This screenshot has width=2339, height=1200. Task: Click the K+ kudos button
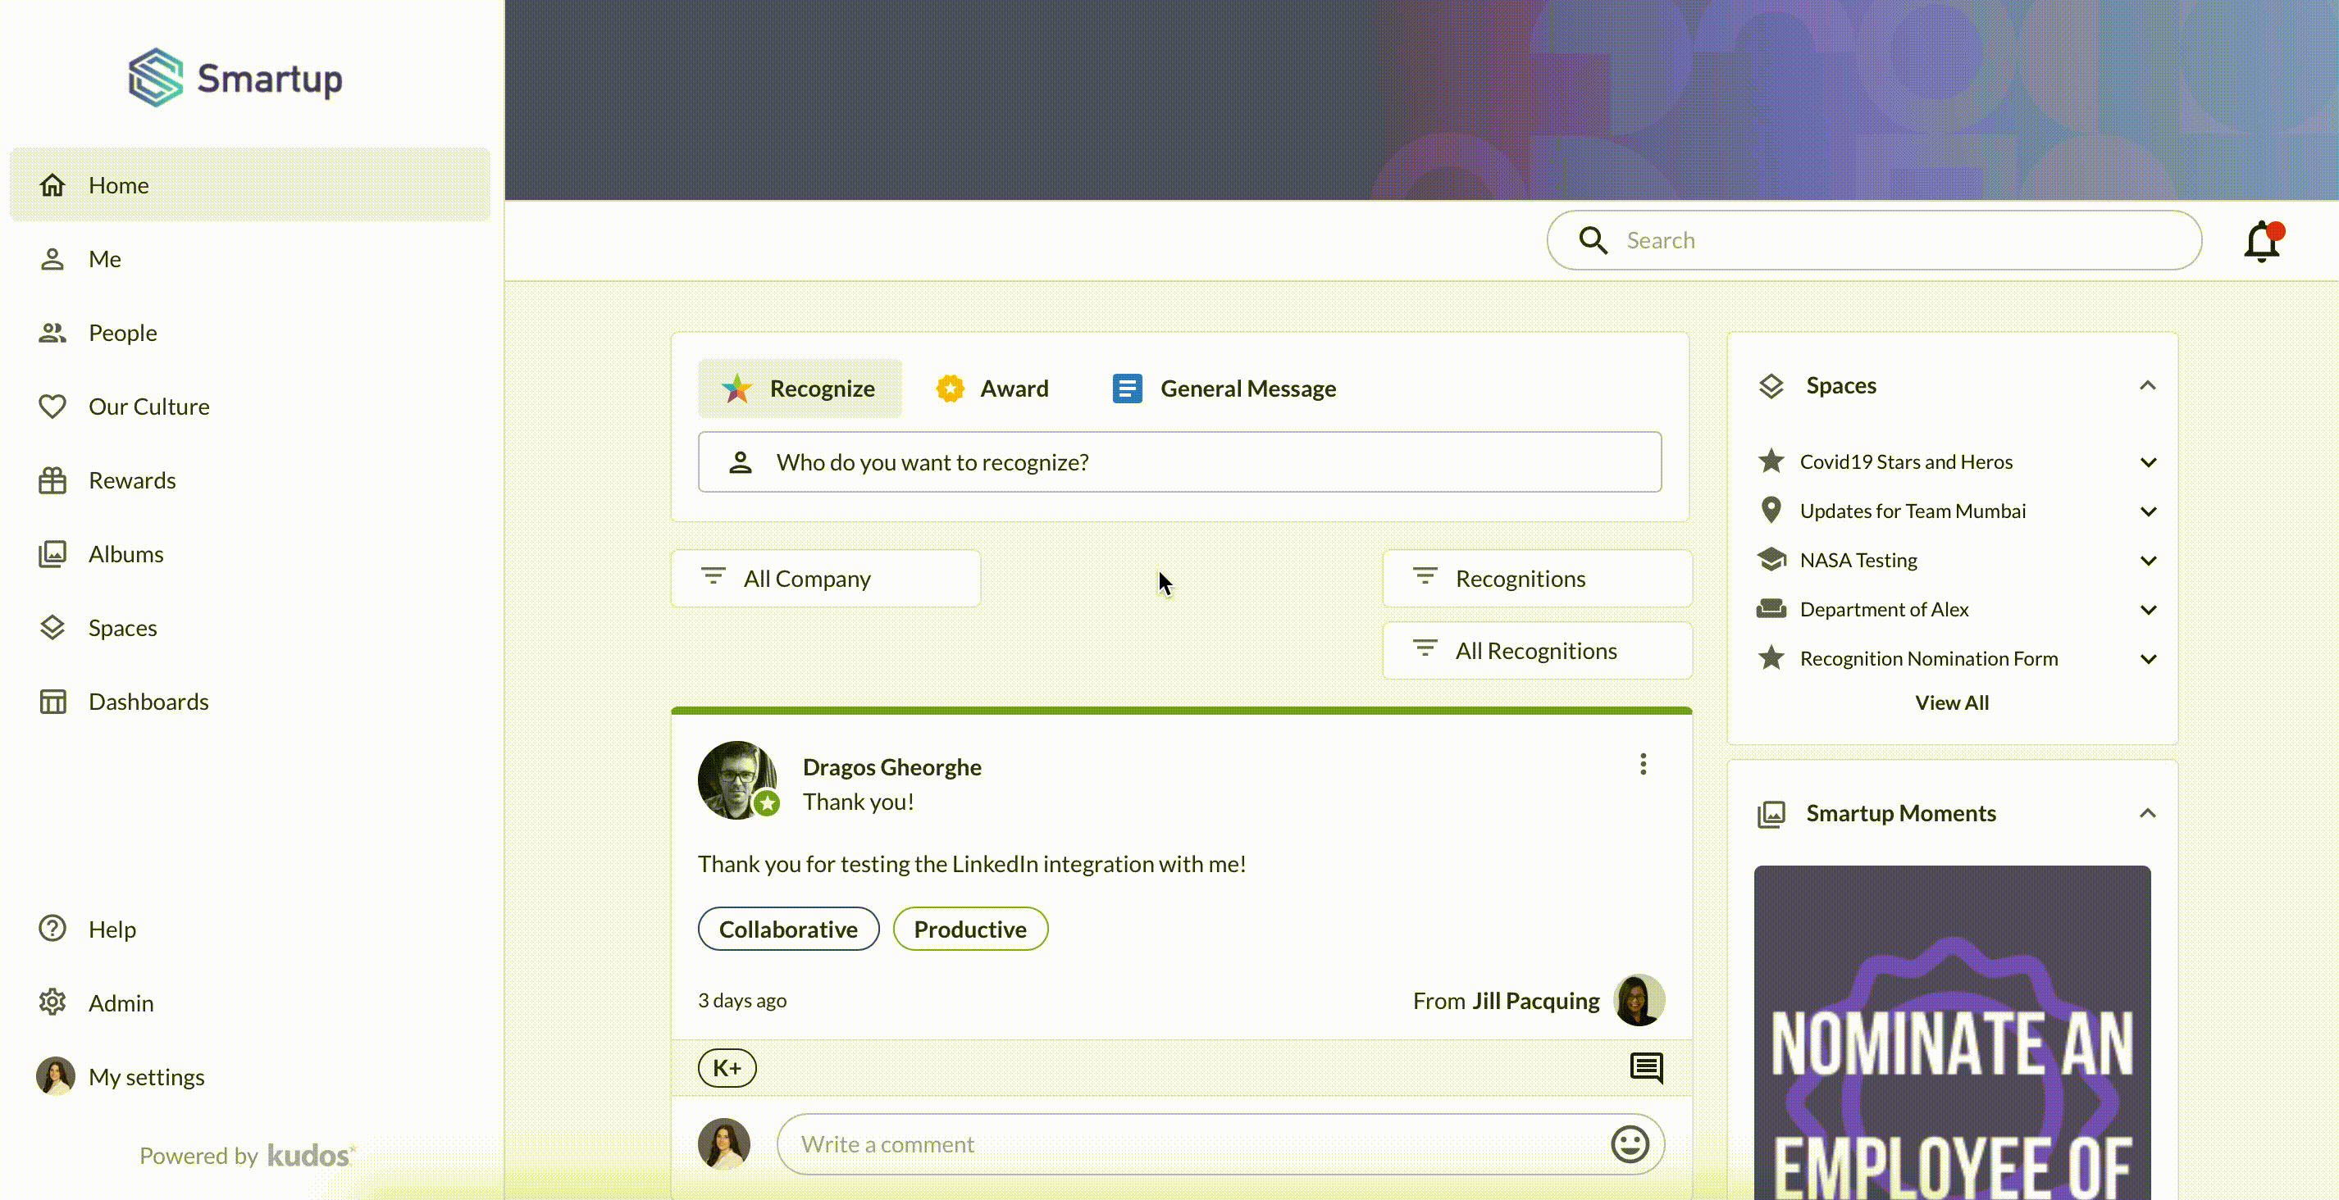727,1067
